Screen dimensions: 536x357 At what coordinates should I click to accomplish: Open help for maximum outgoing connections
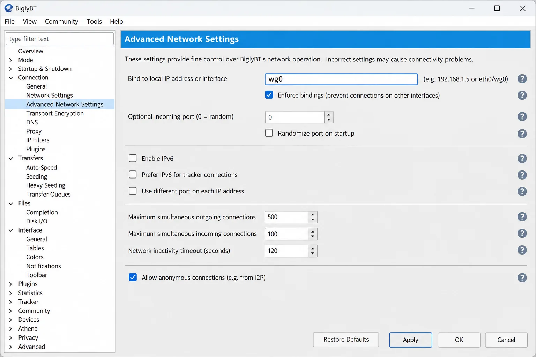(x=522, y=217)
